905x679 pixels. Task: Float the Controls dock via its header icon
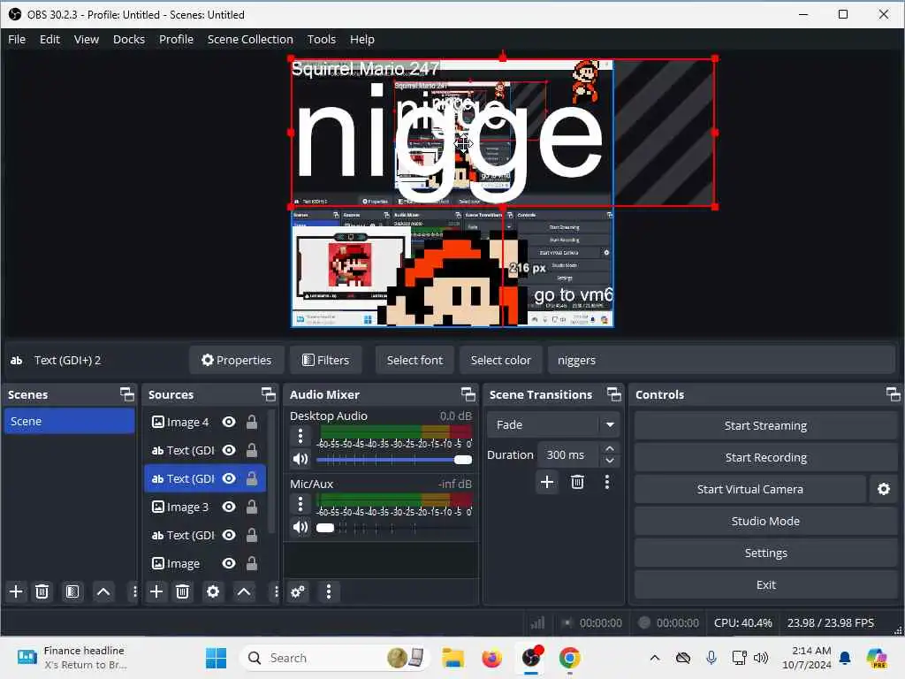click(x=893, y=394)
